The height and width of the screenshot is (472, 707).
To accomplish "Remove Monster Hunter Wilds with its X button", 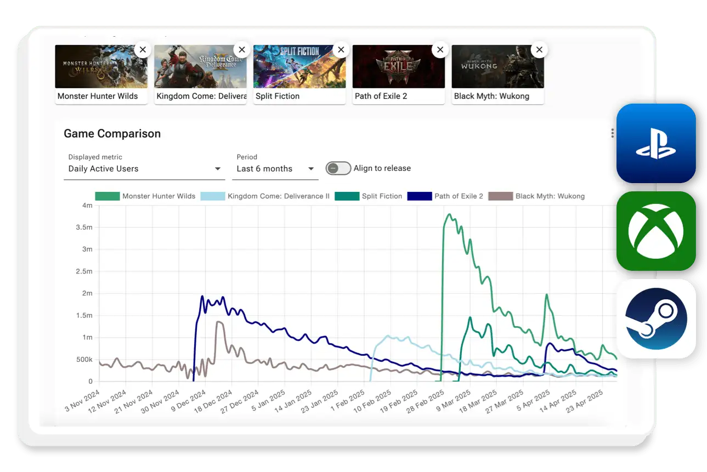I will [143, 49].
